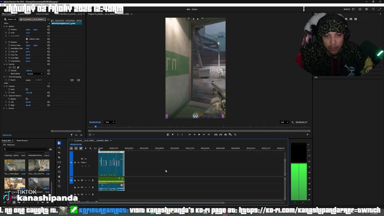This screenshot has height=216, width=384.
Task: Select the Ripple Edit tool
Action: click(x=59, y=153)
